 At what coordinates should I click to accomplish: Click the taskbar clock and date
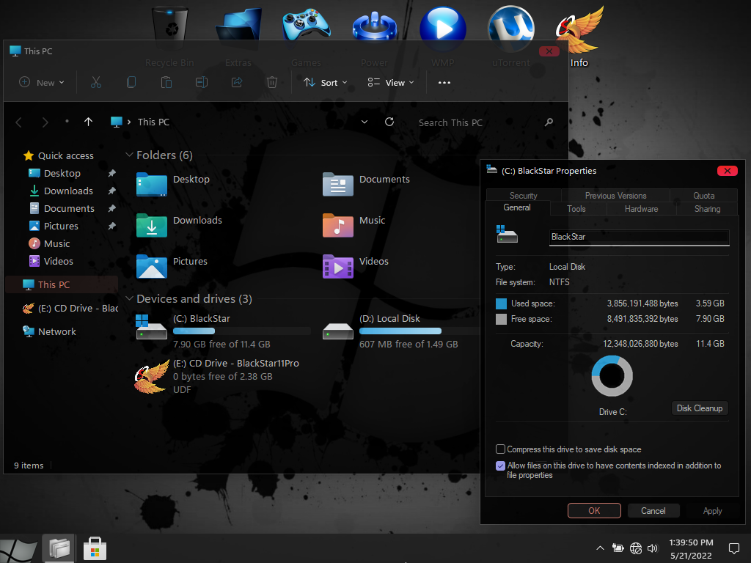691,548
